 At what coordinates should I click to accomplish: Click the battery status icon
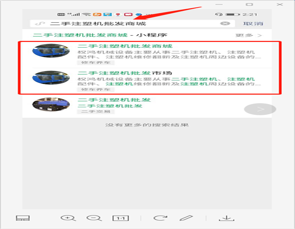233,14
